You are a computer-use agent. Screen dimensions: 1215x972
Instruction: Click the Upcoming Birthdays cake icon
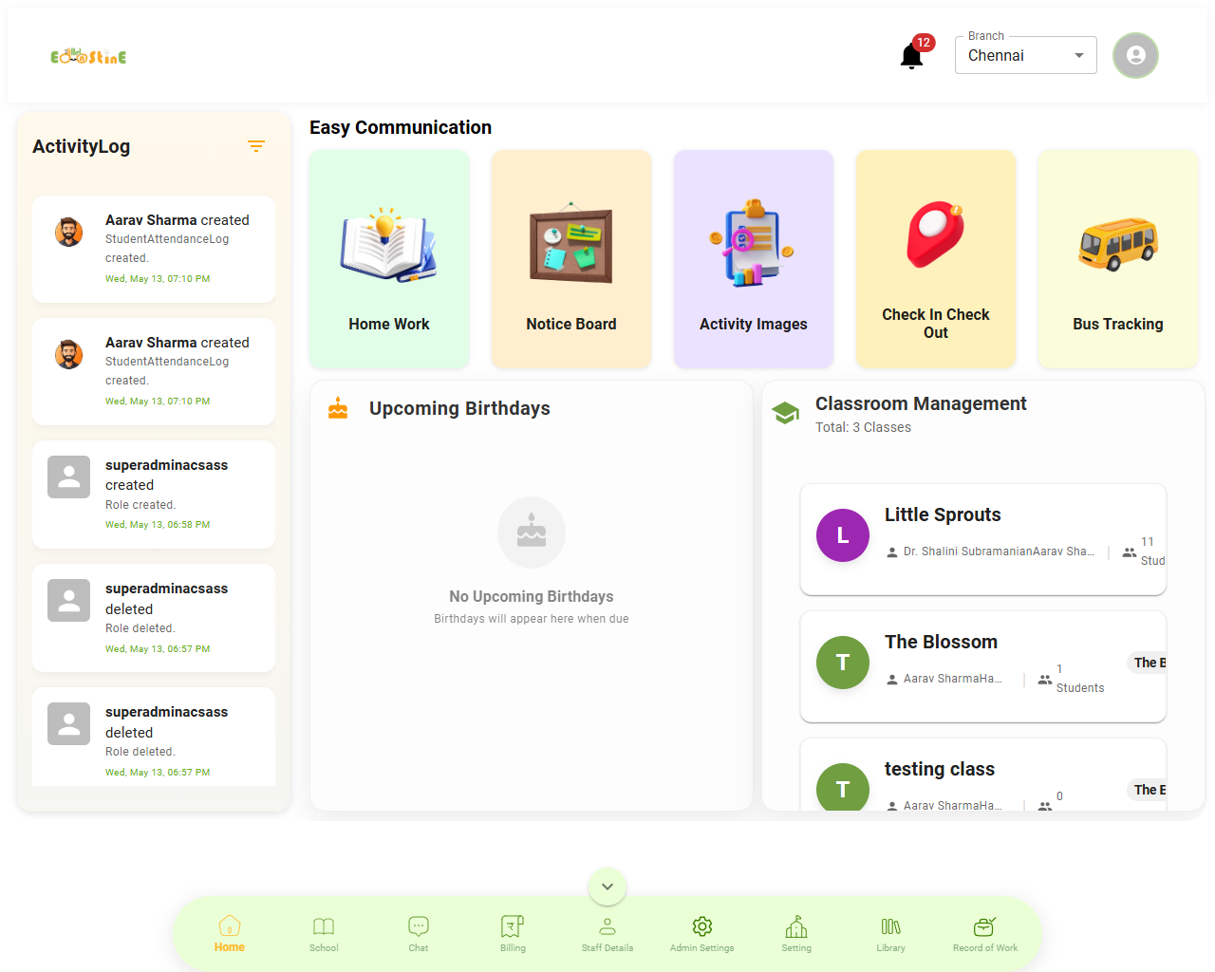click(x=338, y=409)
